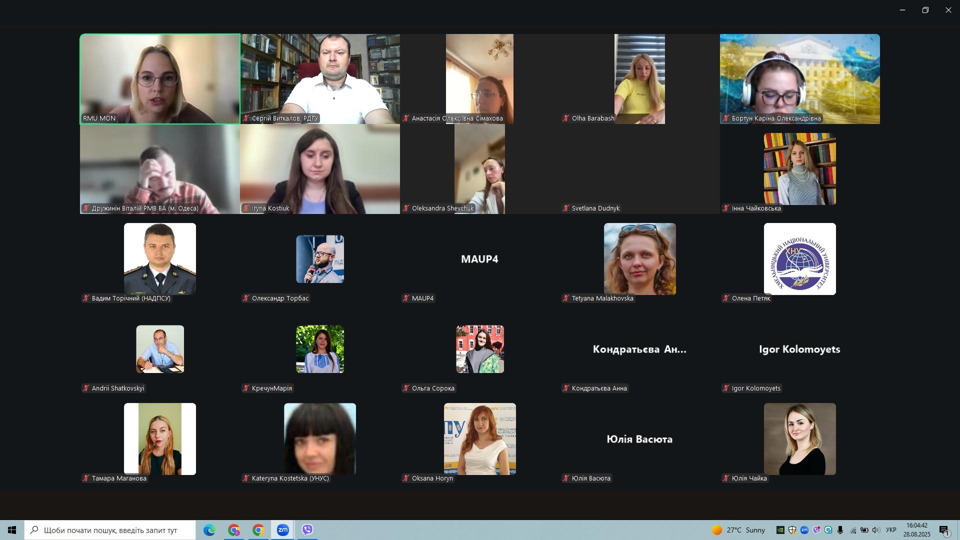Open the 27°C Sunny weather widget
The height and width of the screenshot is (540, 960).
(738, 530)
